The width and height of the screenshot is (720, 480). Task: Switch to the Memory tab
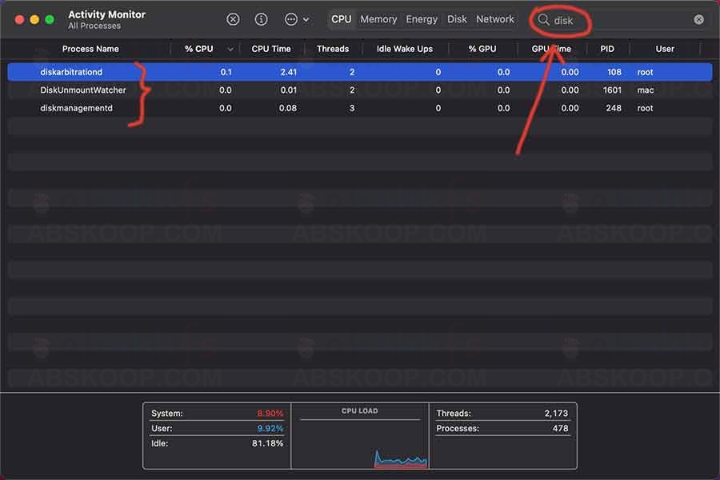(x=378, y=19)
